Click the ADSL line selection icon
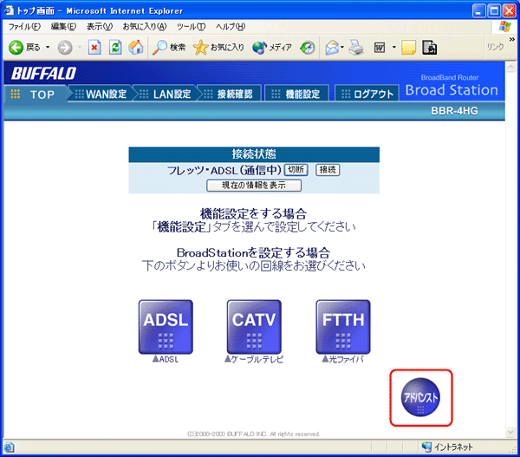 (x=166, y=327)
